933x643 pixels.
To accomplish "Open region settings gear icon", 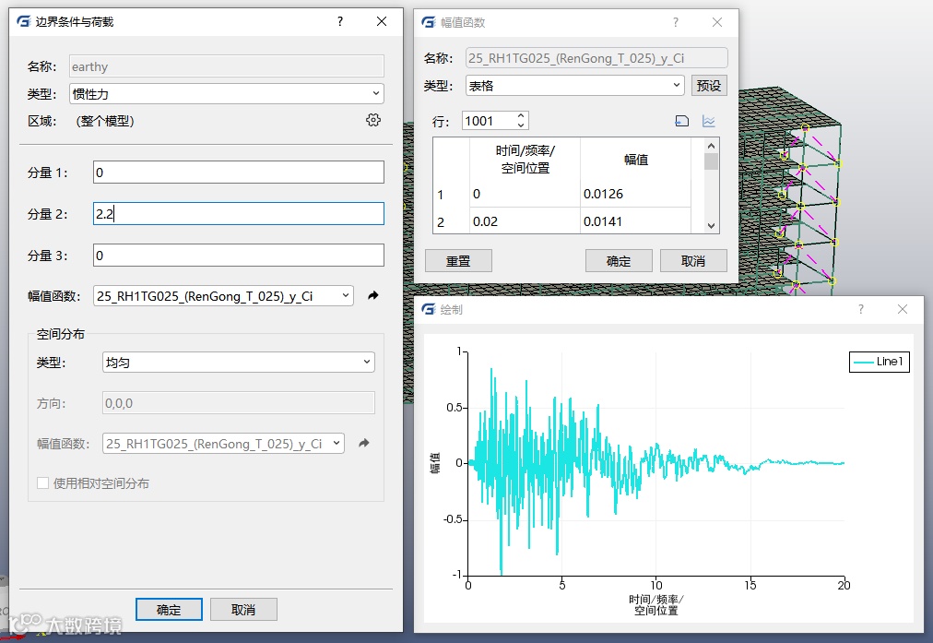I will pos(373,120).
